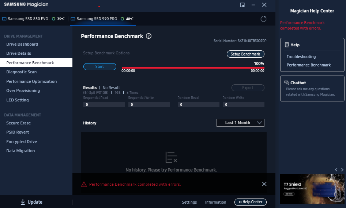Open Encrypted Drive in the sidebar
This screenshot has height=208, width=346.
22,142
